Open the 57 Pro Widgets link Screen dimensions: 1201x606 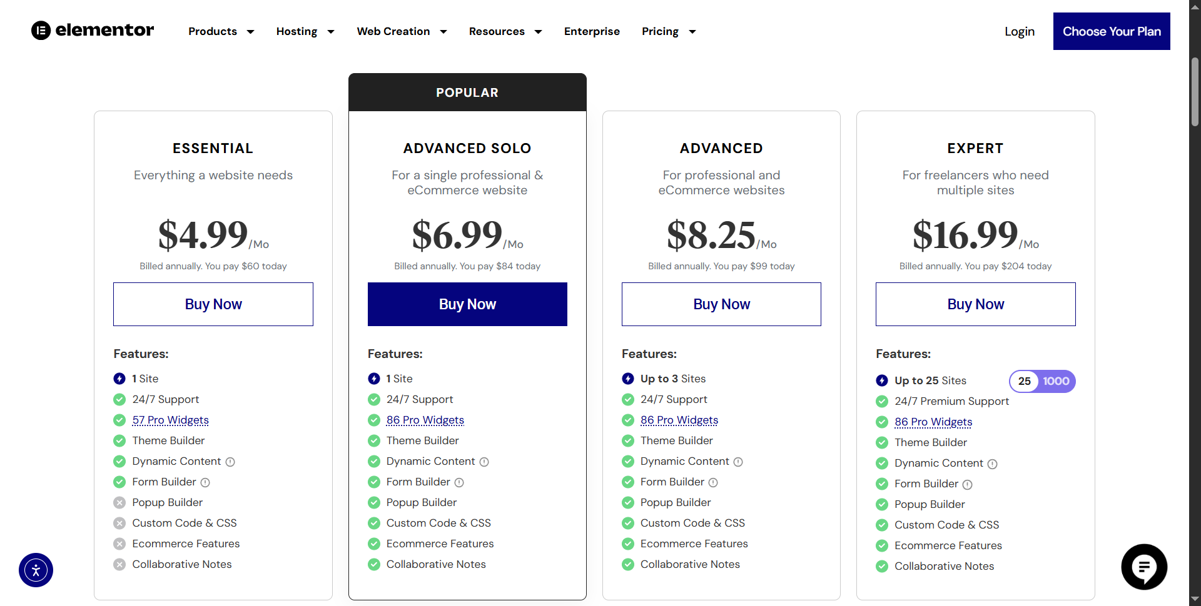click(170, 420)
